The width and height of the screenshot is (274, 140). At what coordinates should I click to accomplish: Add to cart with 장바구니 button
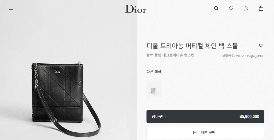tap(205, 117)
